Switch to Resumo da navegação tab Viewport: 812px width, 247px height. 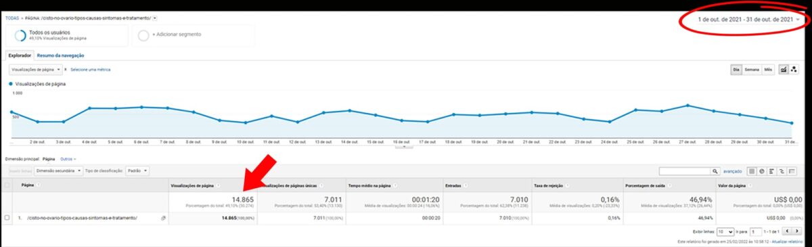coord(61,55)
